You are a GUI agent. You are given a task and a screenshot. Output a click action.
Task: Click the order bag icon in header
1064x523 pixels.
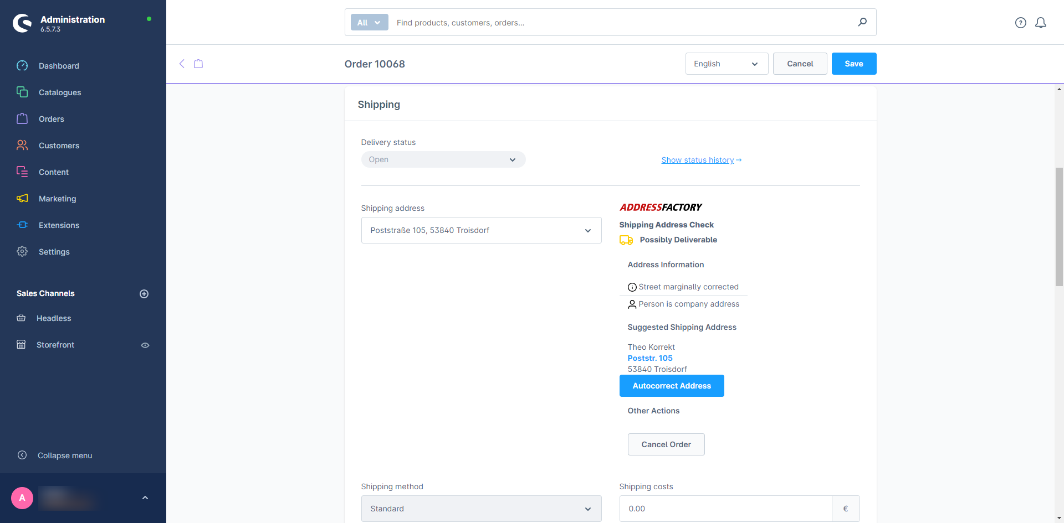tap(198, 64)
